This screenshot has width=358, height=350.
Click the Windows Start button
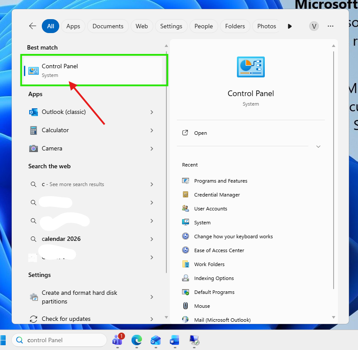tap(3, 340)
